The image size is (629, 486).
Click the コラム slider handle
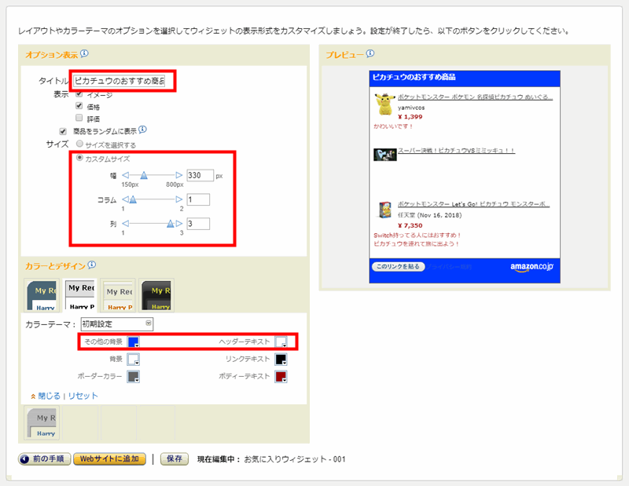coord(133,199)
